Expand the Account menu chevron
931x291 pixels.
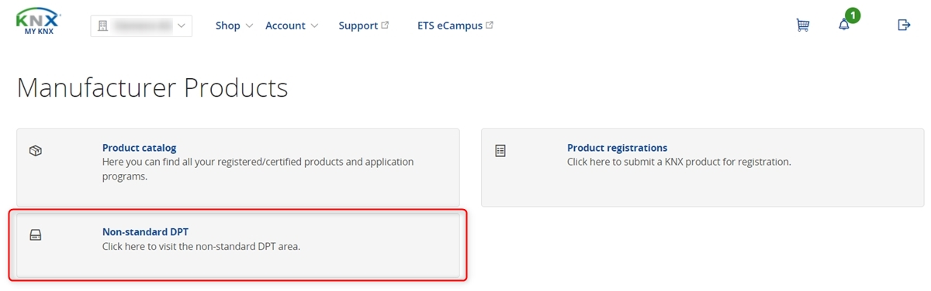click(314, 26)
